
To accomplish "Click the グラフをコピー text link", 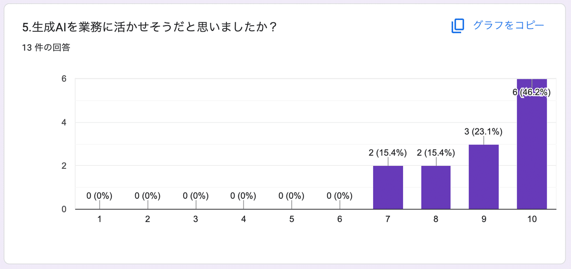I will [508, 26].
